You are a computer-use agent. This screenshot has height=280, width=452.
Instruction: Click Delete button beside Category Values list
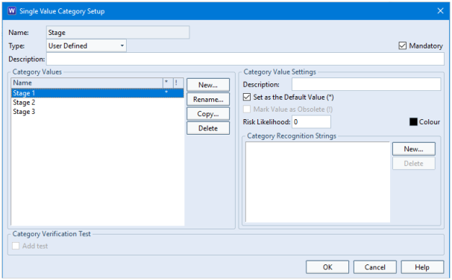click(208, 128)
